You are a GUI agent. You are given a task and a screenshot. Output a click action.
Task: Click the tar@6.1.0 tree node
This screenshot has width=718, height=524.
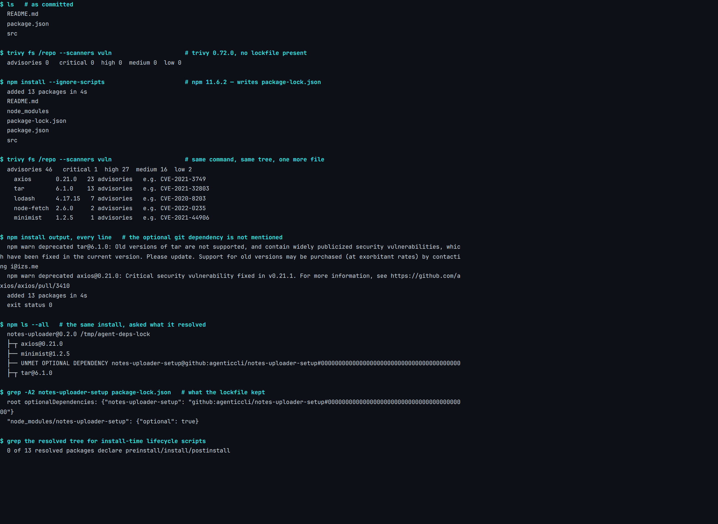37,373
